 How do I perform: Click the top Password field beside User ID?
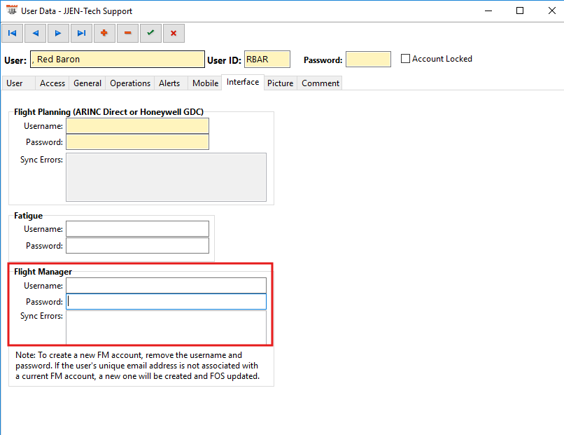click(368, 60)
